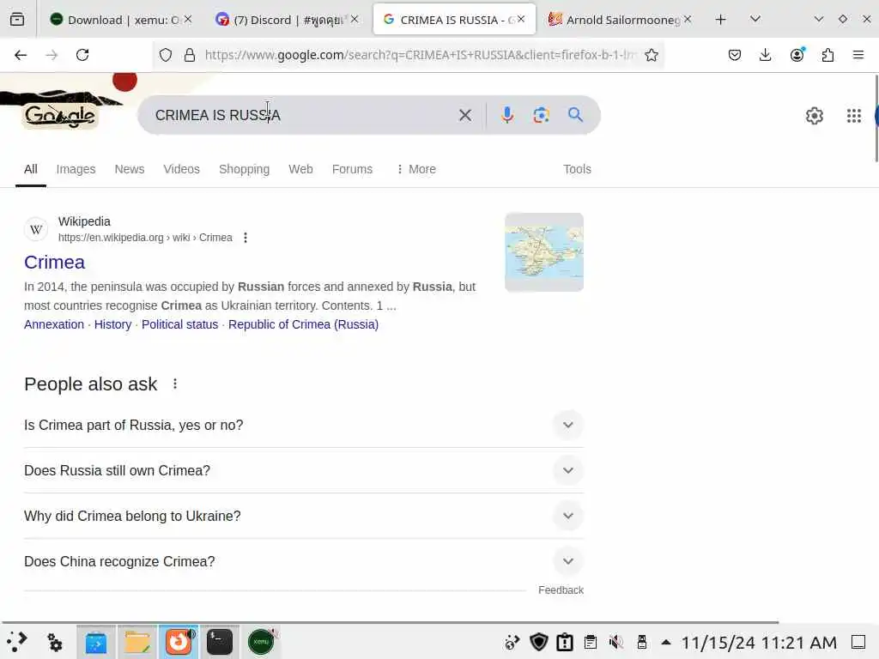Click the Feedback link
The height and width of the screenshot is (659, 879).
561,590
